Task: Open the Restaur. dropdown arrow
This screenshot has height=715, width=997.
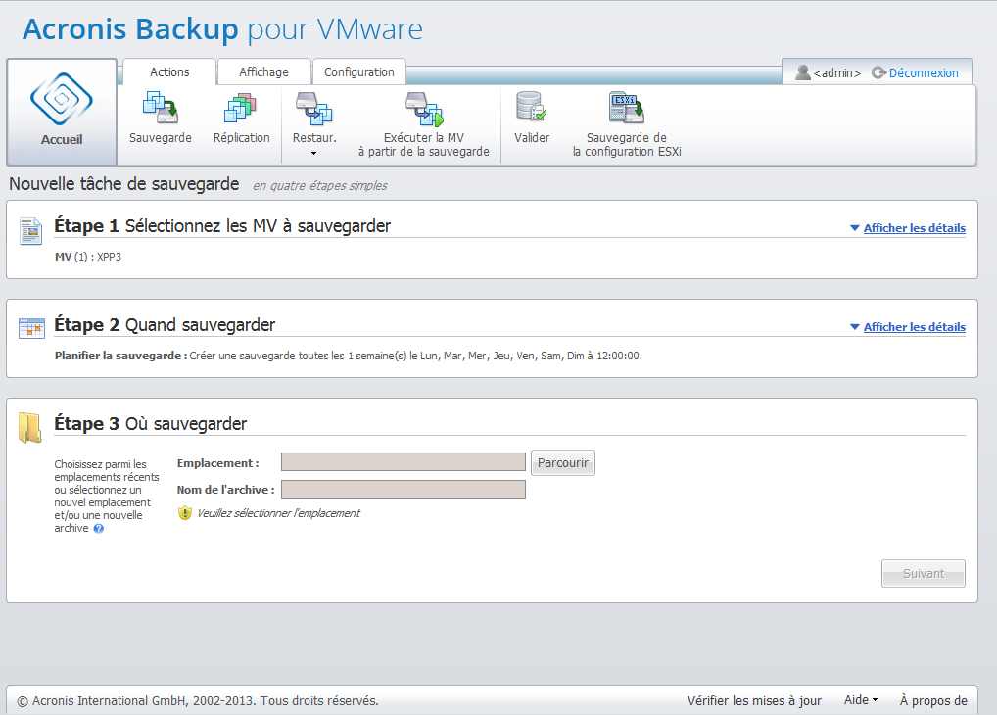Action: coord(313,154)
